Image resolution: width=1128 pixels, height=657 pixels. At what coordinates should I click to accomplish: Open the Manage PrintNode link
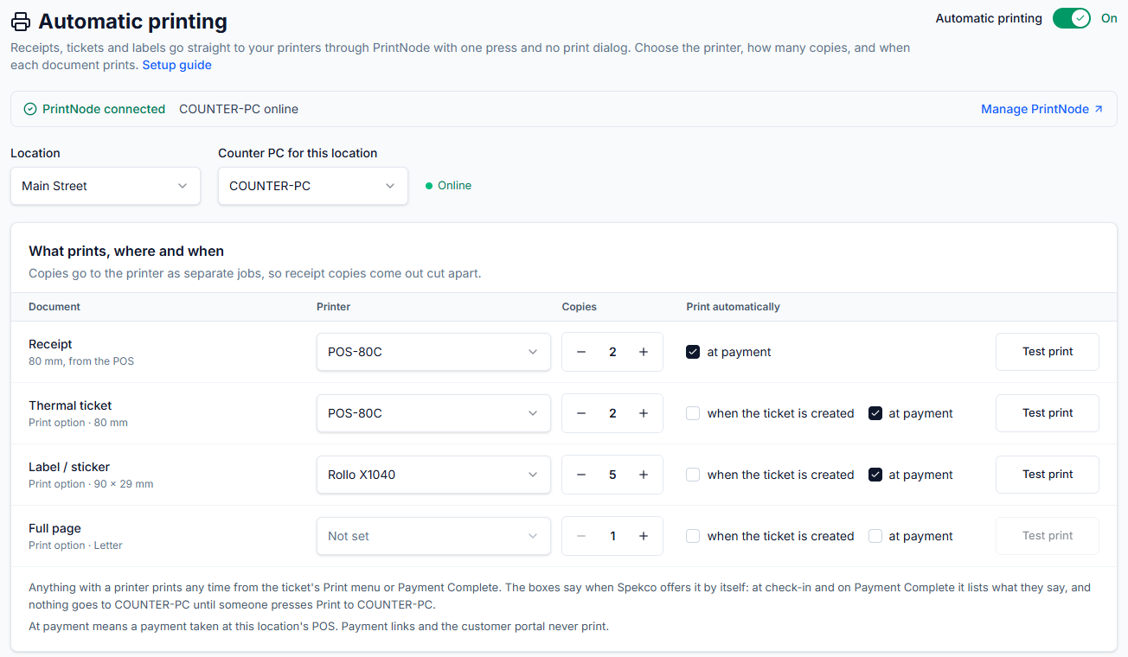click(x=1042, y=109)
